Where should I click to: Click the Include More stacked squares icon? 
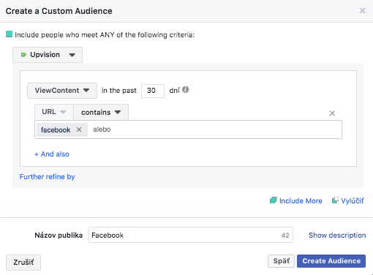(x=274, y=200)
